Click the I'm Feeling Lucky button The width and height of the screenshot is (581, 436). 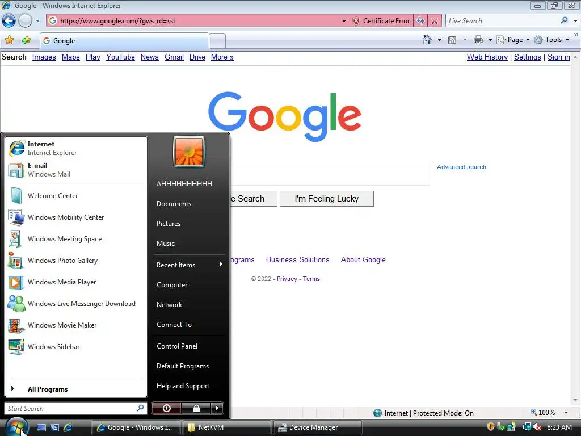[x=327, y=199]
